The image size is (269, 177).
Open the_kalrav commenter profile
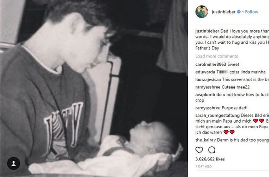(x=205, y=140)
